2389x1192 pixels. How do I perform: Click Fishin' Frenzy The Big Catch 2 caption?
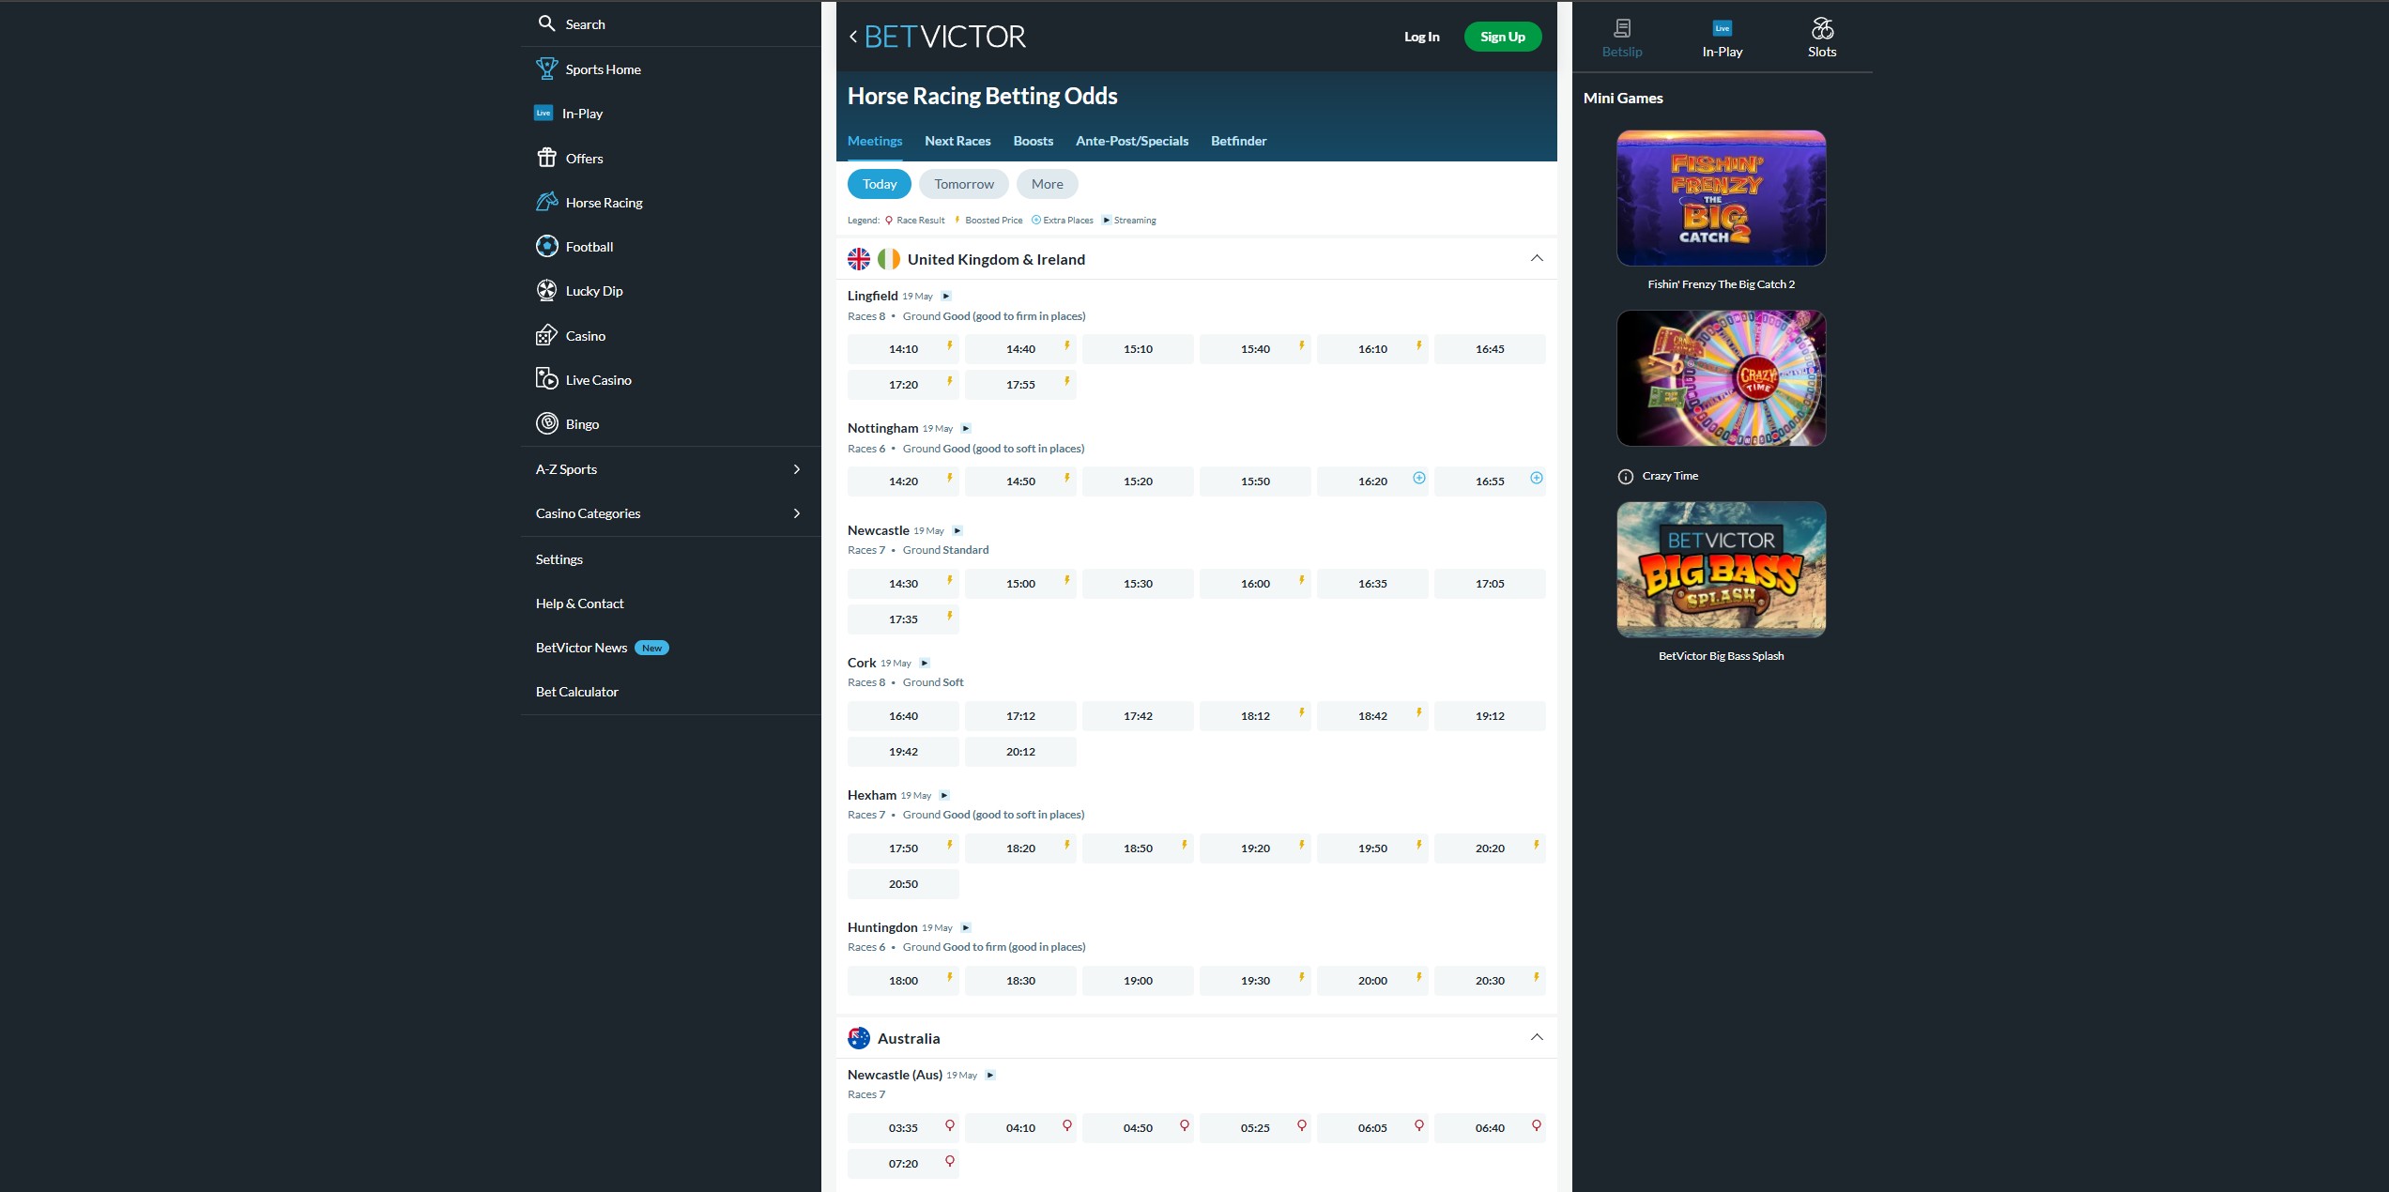(x=1722, y=284)
